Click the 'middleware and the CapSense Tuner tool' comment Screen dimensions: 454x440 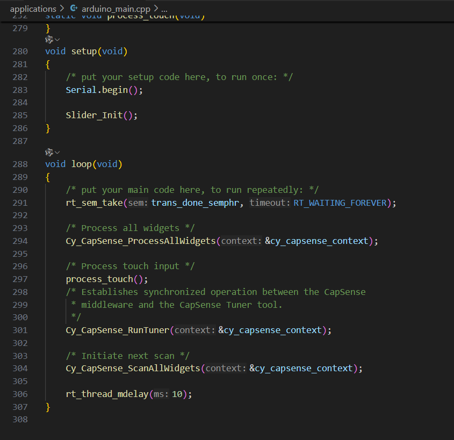(x=177, y=305)
